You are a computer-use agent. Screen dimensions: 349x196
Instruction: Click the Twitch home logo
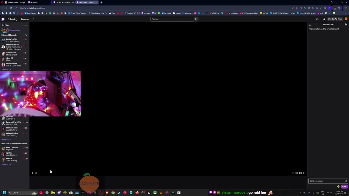coord(3,19)
